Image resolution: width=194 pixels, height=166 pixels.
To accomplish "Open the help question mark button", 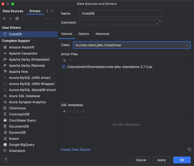I will pyautogui.click(x=6, y=160).
